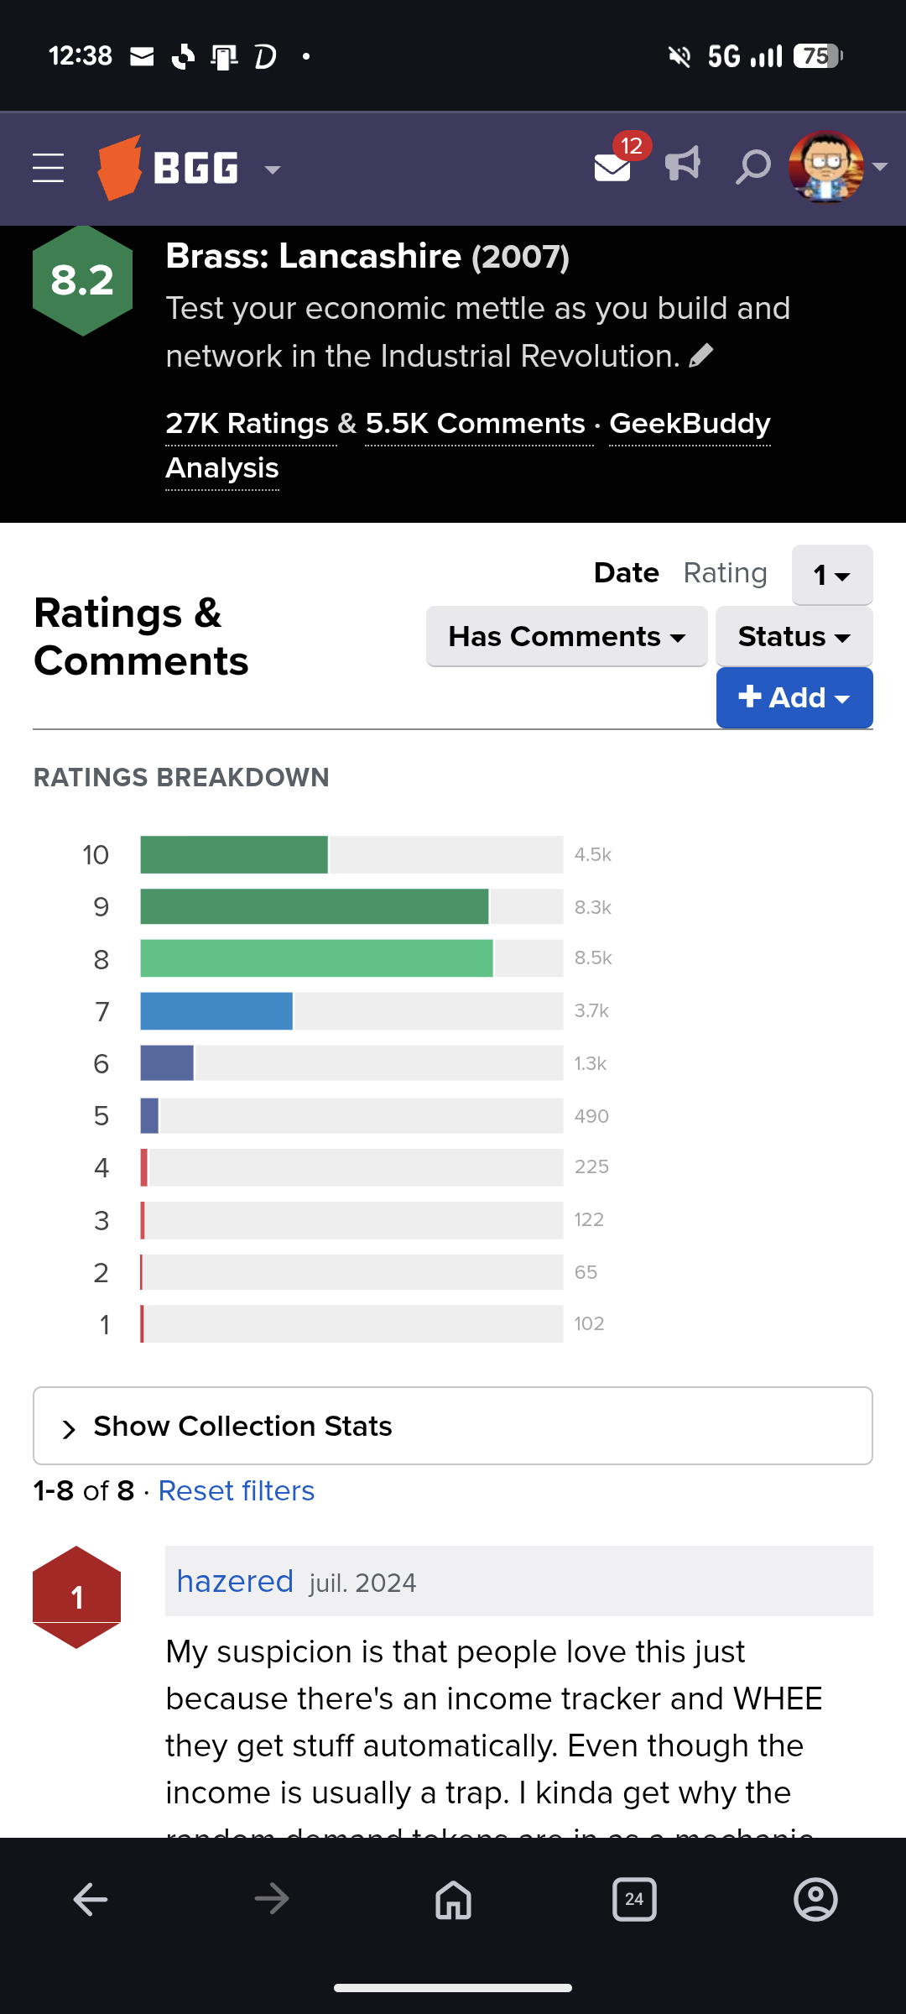Sort comments by Date
906x2014 pixels.
coord(626,573)
